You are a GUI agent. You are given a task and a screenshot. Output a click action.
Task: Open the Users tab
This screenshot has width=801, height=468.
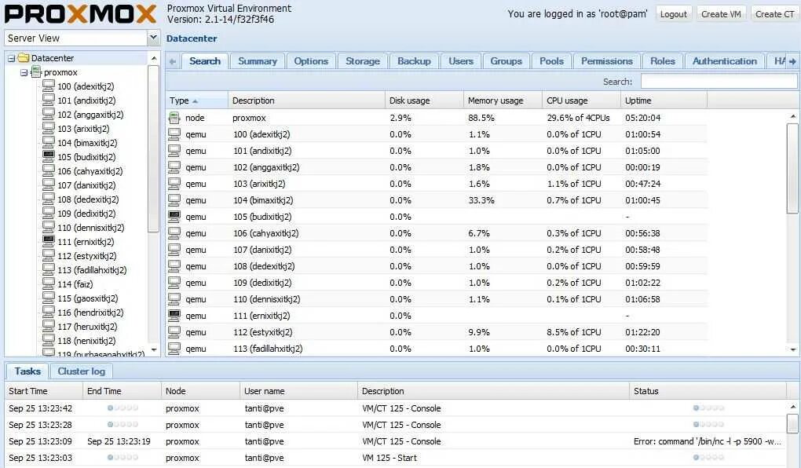coord(461,61)
